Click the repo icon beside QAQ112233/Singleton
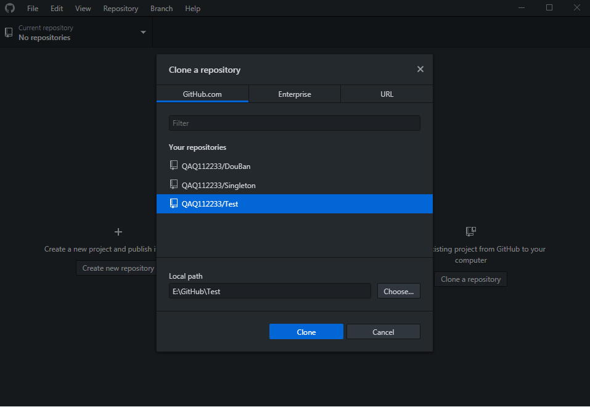Viewport: 590px width, 407px height. (x=174, y=185)
